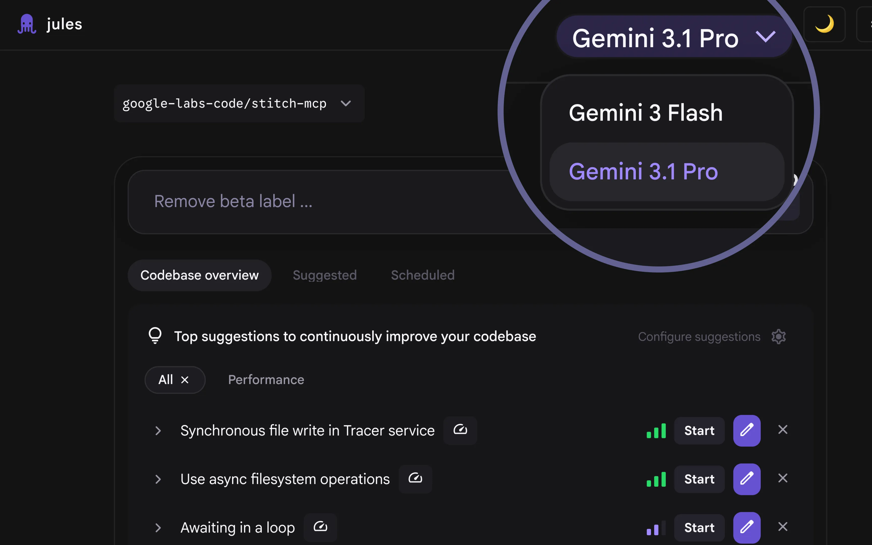Open the Configure suggestions gear icon

(779, 336)
